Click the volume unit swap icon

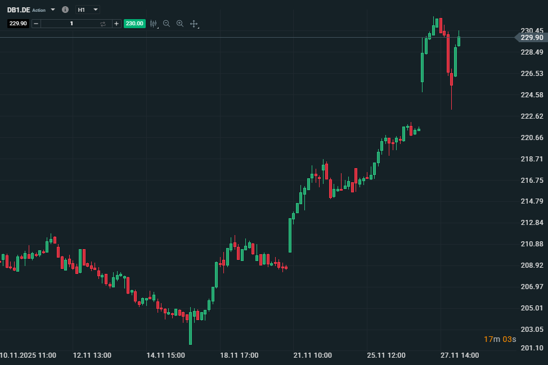(103, 24)
